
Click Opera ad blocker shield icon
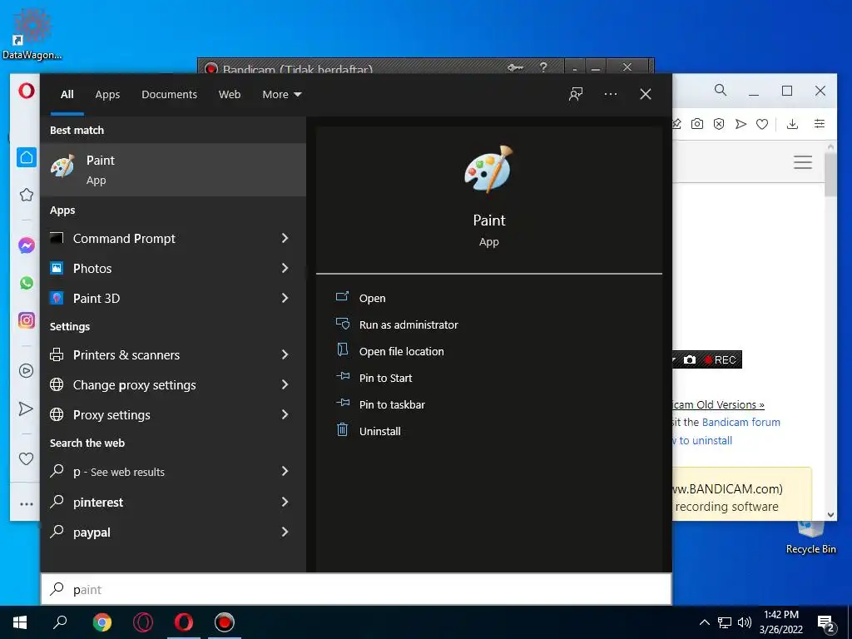[x=719, y=124]
